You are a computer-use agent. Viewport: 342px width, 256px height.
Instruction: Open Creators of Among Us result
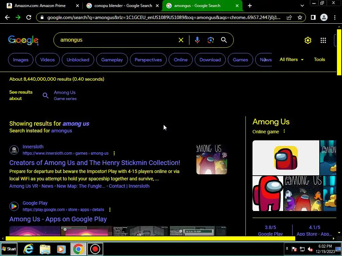click(x=95, y=163)
